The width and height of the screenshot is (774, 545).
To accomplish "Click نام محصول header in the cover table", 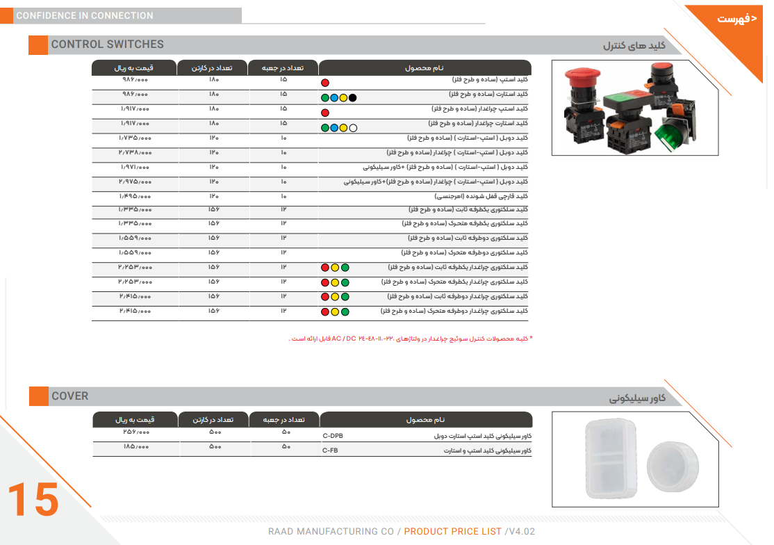I will [x=425, y=420].
